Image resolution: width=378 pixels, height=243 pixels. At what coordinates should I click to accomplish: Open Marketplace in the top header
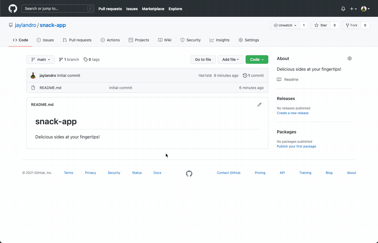[x=153, y=9]
